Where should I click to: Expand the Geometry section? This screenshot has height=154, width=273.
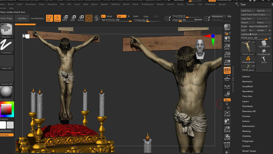point(247,81)
